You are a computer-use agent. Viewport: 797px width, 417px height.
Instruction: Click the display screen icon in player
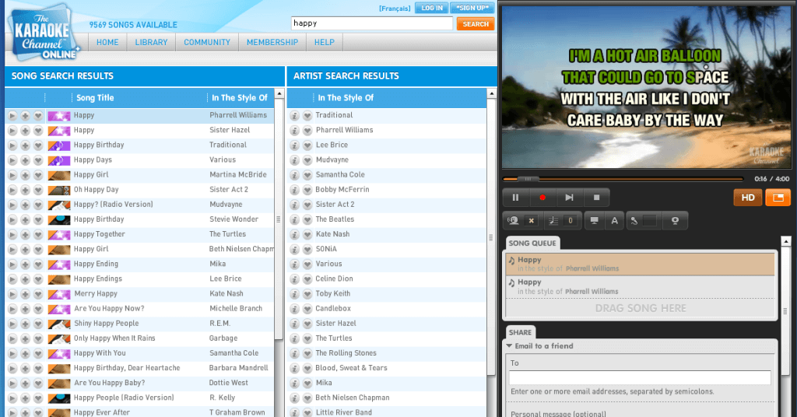[594, 220]
